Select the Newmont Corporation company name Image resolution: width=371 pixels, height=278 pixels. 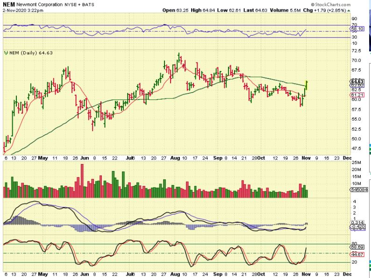[x=40, y=5]
